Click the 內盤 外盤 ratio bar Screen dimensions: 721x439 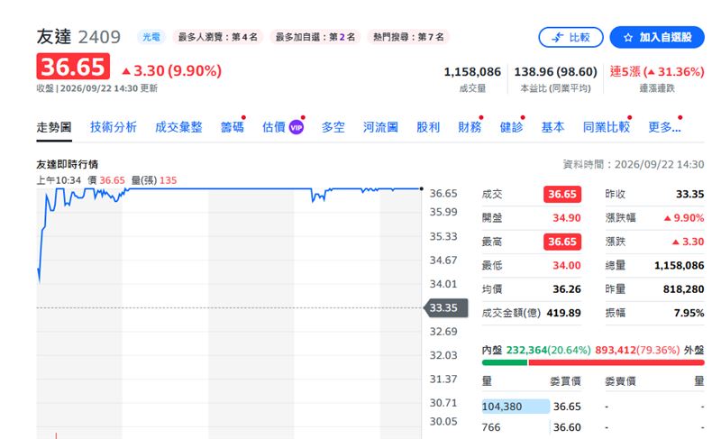593,362
